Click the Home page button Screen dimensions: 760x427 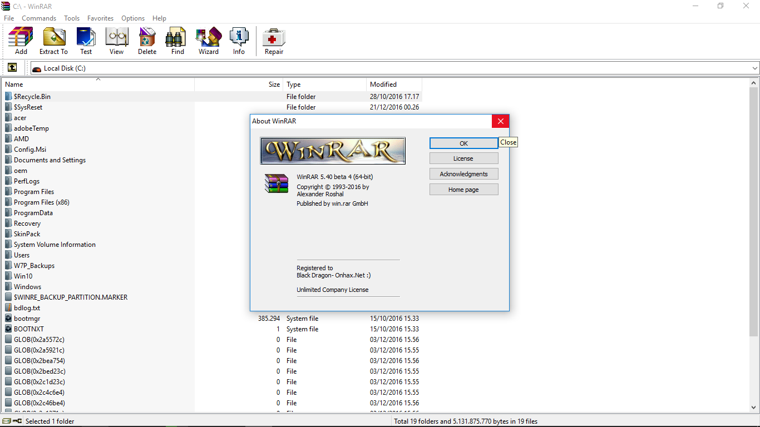(x=463, y=190)
